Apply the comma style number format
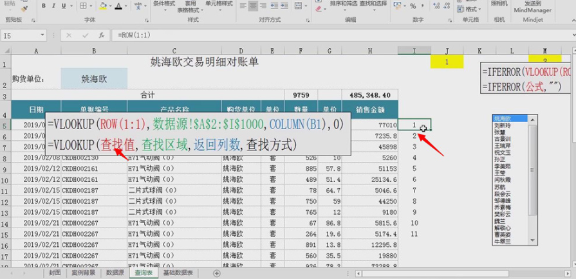Viewport: 576px width, 279px height. (423, 6)
